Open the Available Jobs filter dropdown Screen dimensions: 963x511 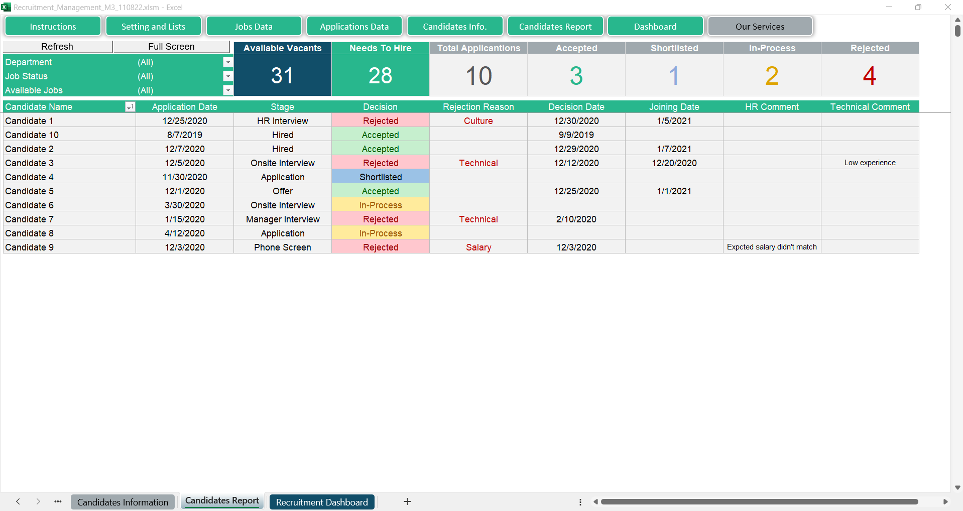[x=228, y=90]
